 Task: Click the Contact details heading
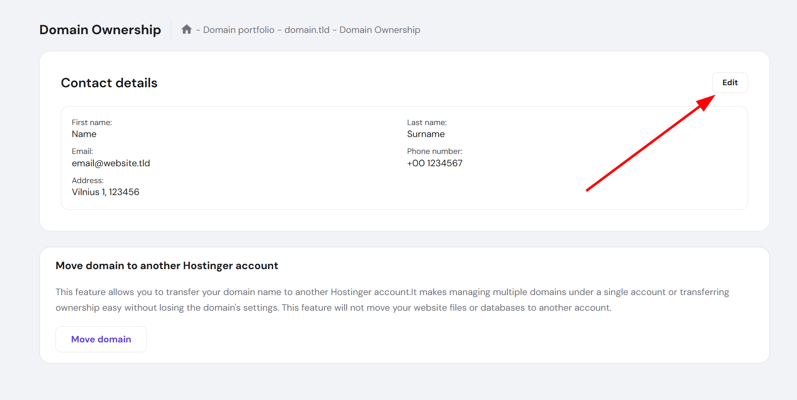tap(109, 83)
